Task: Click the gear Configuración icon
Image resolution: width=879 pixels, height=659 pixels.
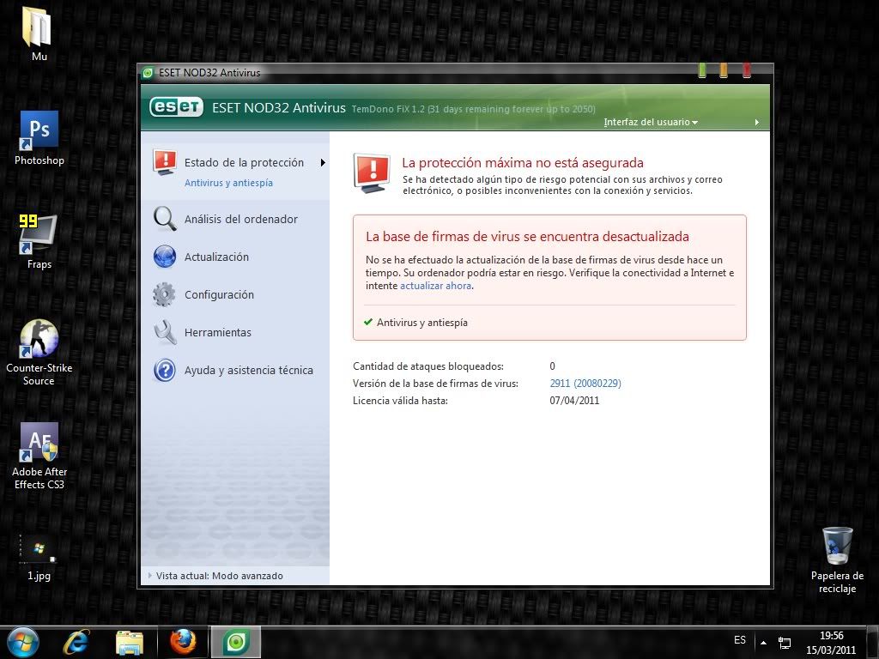Action: coord(164,295)
